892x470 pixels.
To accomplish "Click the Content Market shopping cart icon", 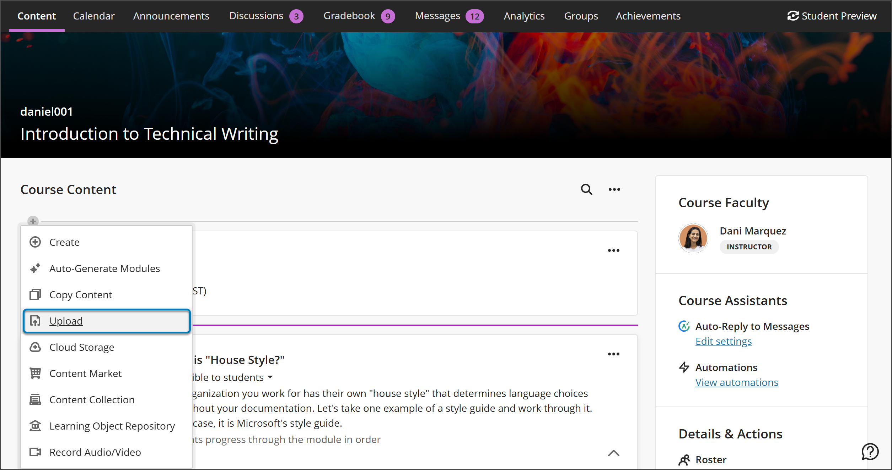I will (35, 373).
